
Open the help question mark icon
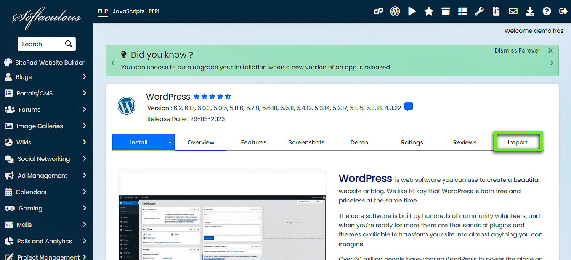tap(547, 11)
